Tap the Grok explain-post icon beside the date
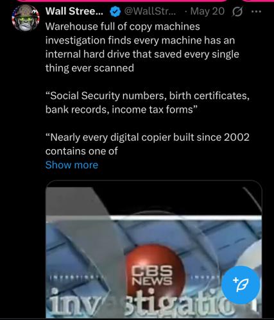This screenshot has height=320, width=274. 237,12
